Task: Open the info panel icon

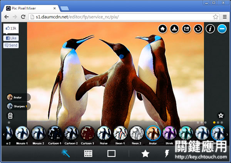Action: (210, 28)
